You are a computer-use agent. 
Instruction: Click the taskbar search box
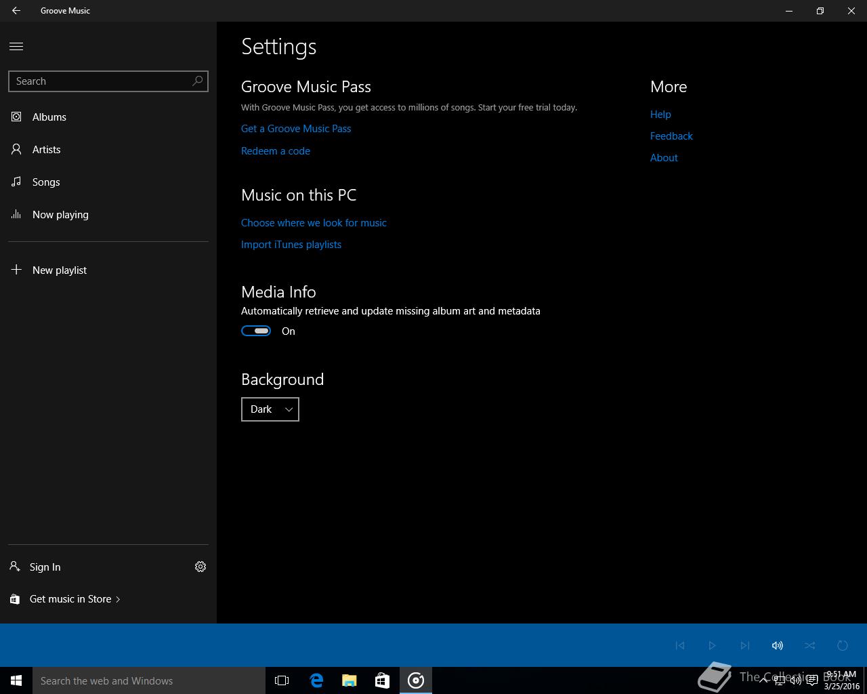click(149, 680)
